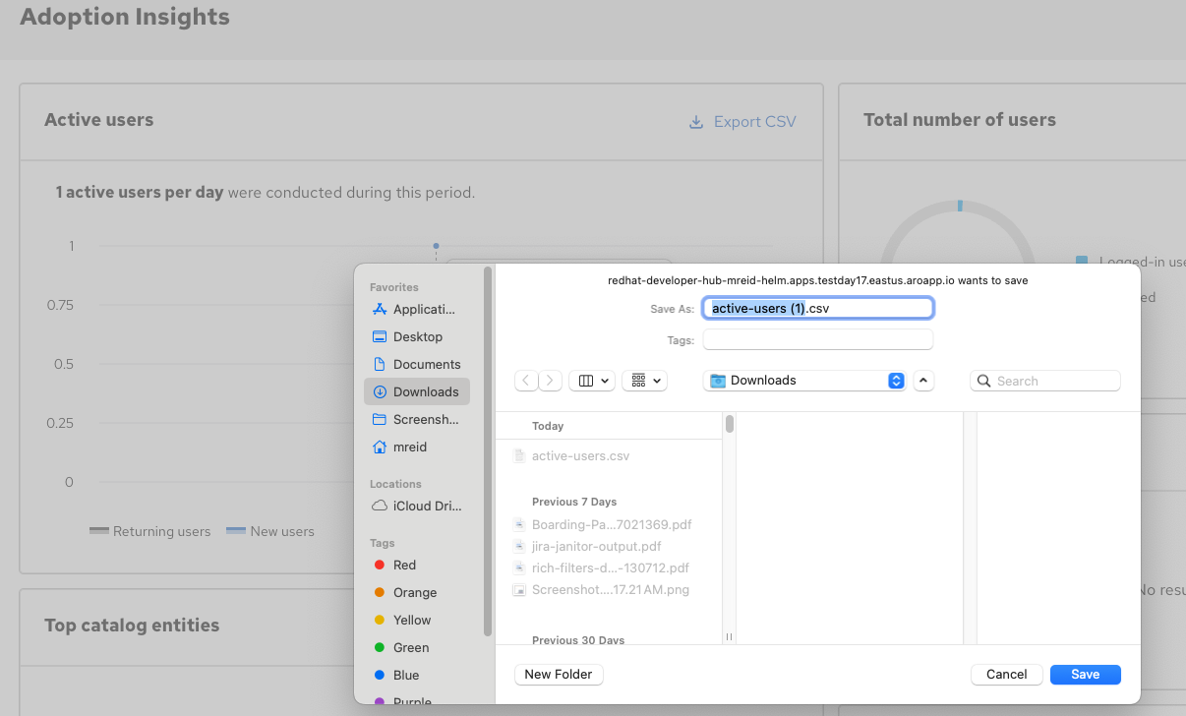Create a New Folder
This screenshot has height=716, width=1186.
coord(559,674)
